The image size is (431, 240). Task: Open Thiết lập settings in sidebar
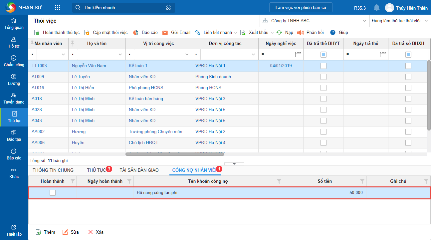click(14, 230)
